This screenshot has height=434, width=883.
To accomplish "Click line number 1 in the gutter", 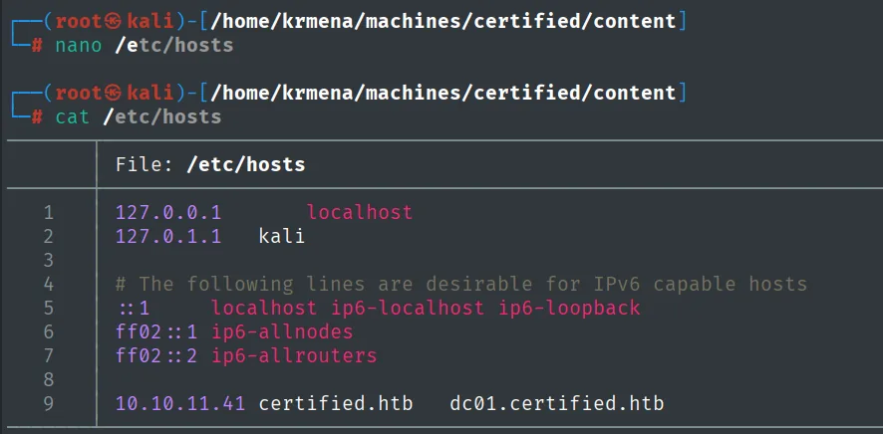I will click(48, 212).
